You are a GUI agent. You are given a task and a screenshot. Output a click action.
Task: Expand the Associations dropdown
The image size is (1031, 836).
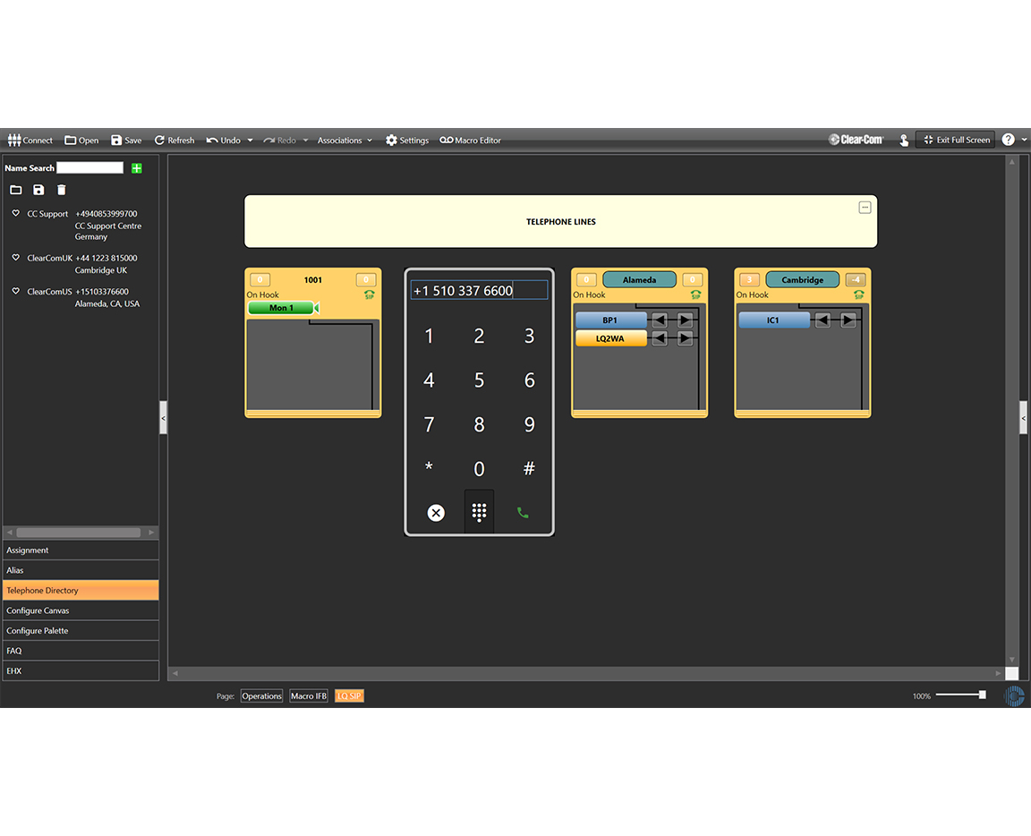[x=345, y=141]
